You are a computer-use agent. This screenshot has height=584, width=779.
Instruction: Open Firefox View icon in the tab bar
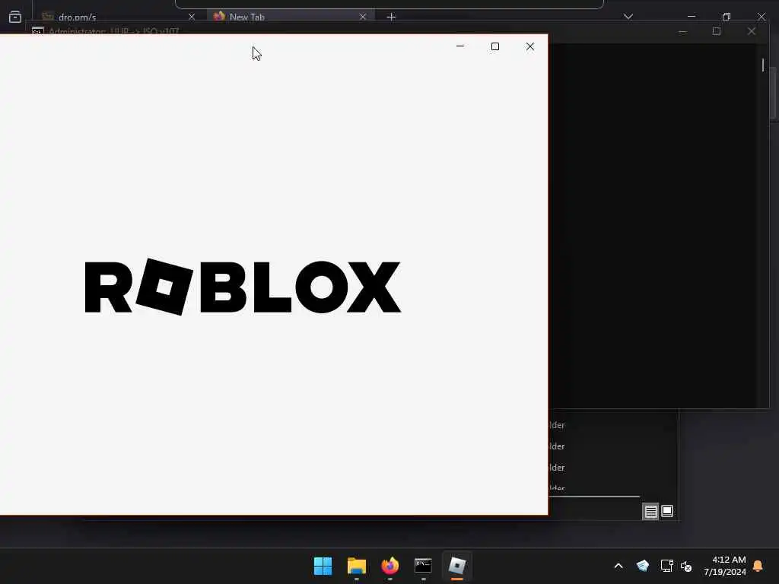pyautogui.click(x=15, y=17)
